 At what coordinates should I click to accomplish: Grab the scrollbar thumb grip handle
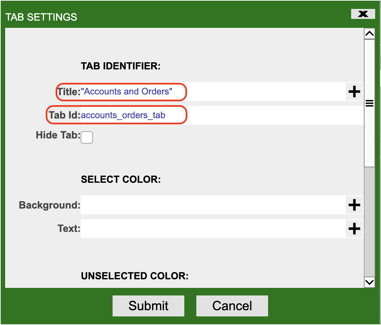tap(369, 103)
